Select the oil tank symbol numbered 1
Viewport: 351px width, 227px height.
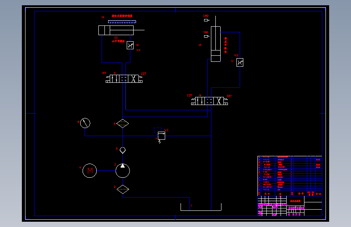(201, 207)
